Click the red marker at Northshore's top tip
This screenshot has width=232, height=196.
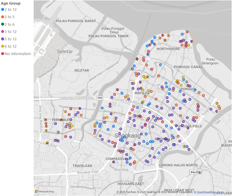pos(187,32)
